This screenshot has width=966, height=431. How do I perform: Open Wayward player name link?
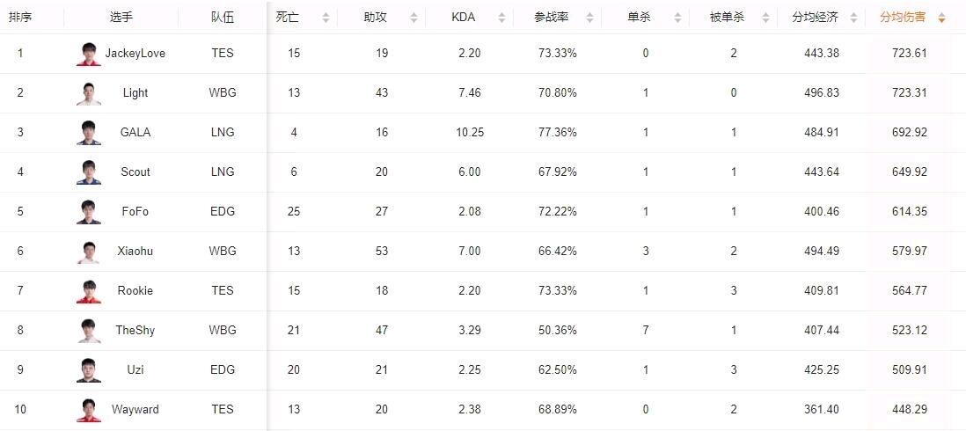click(x=135, y=410)
